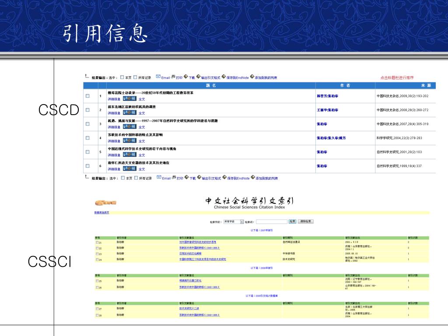Click the 打印 printer icon in the lower CSCD toolbar
Image resolution: width=448 pixels, height=336 pixels.
[x=174, y=177]
